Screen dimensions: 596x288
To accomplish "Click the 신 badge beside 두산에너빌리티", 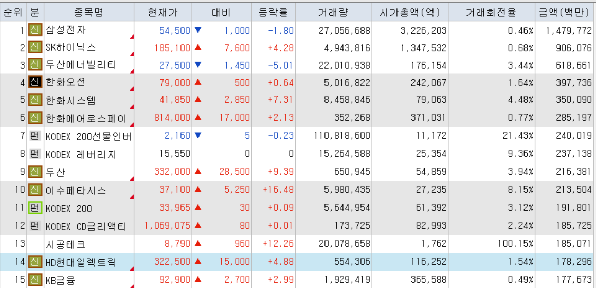I will [35, 65].
